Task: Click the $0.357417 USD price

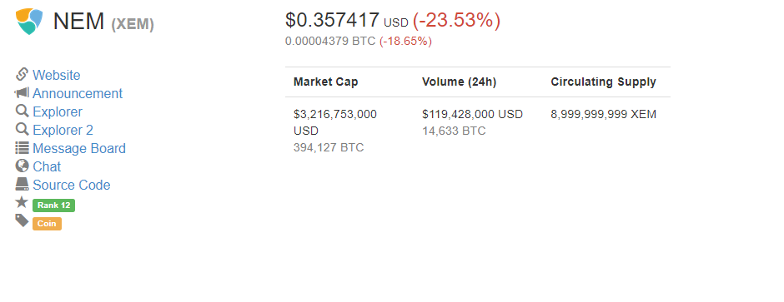Action: [346, 20]
